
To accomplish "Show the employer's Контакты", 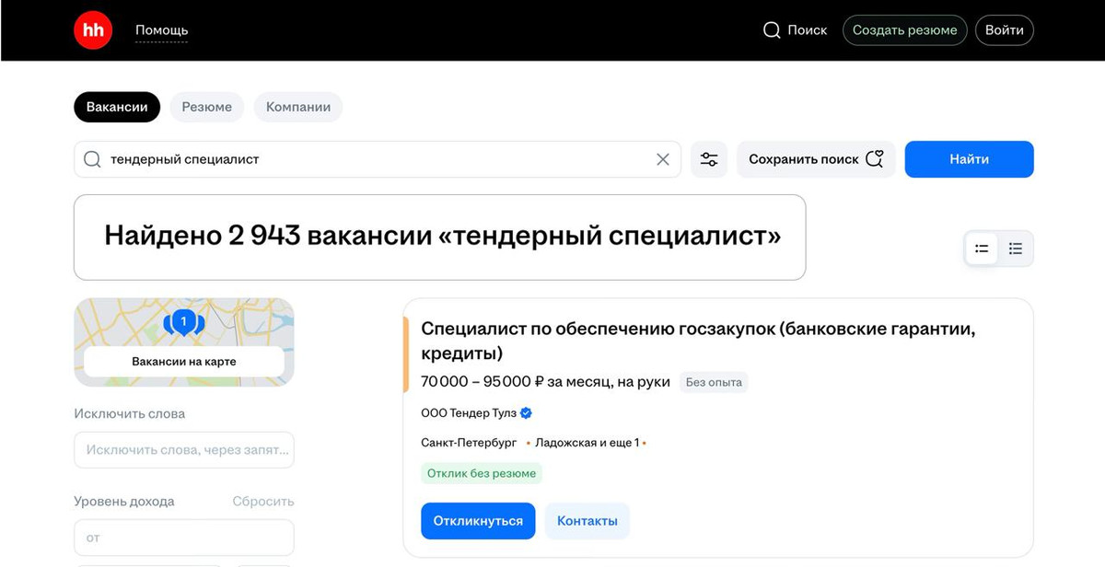I will point(587,521).
